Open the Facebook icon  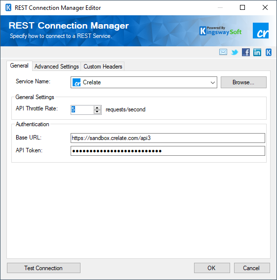tap(246, 52)
